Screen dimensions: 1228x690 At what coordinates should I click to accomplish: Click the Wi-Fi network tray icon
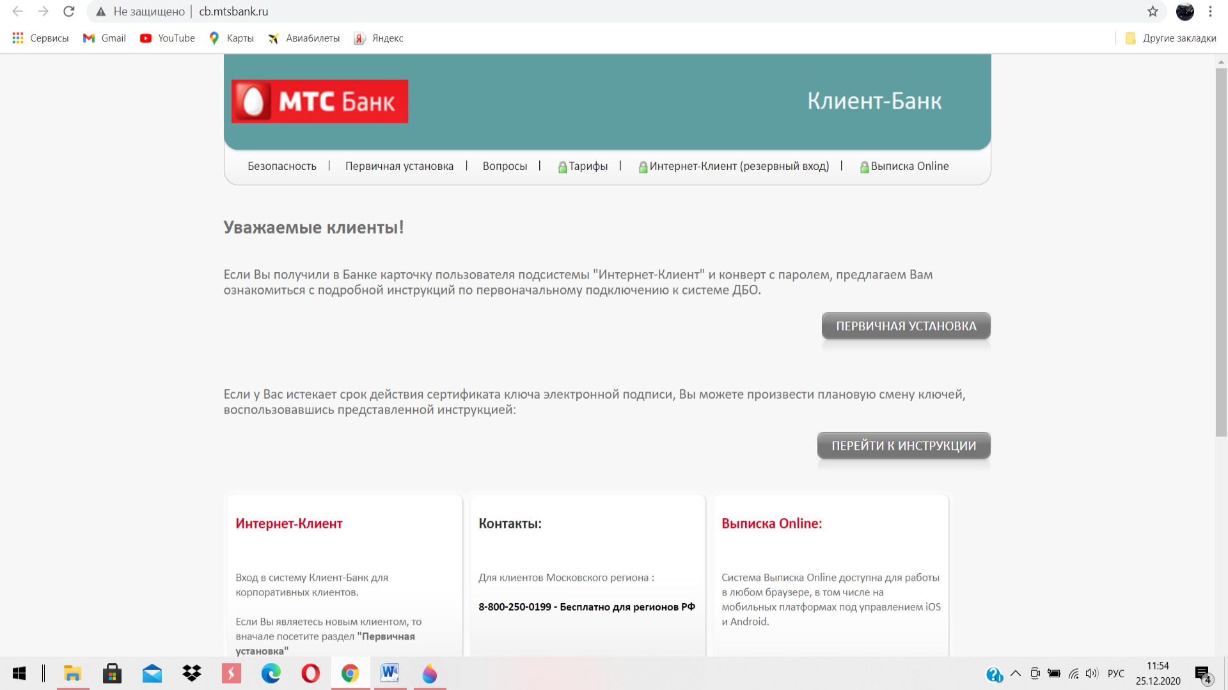(x=1073, y=673)
